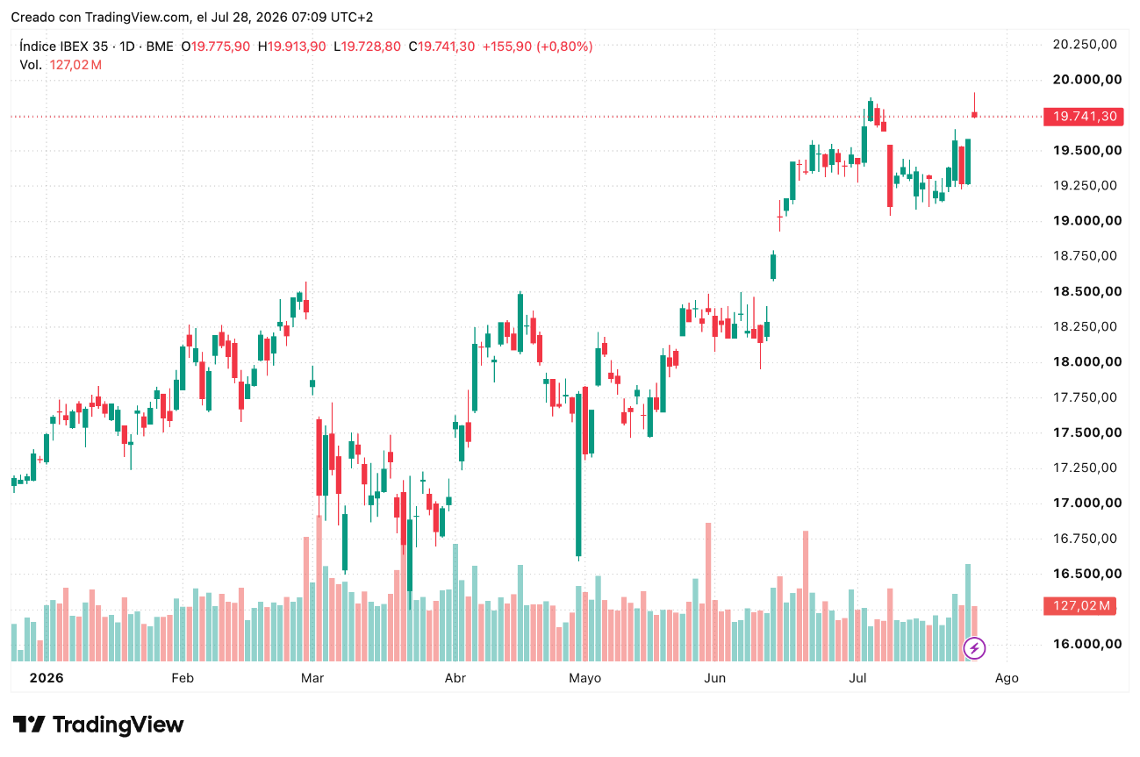Select the Jul label on time axis
Image resolution: width=1140 pixels, height=757 pixels.
pyautogui.click(x=857, y=678)
